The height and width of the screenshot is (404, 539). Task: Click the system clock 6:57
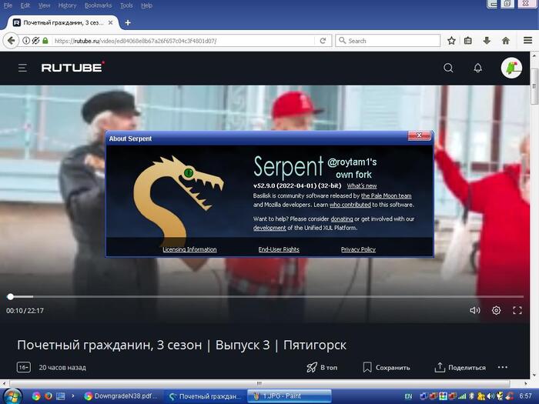(x=526, y=396)
